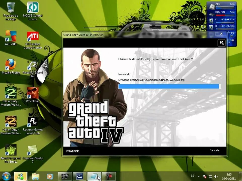
Task: Open ATI Catalyst Control Center icon
Action: coord(33,40)
